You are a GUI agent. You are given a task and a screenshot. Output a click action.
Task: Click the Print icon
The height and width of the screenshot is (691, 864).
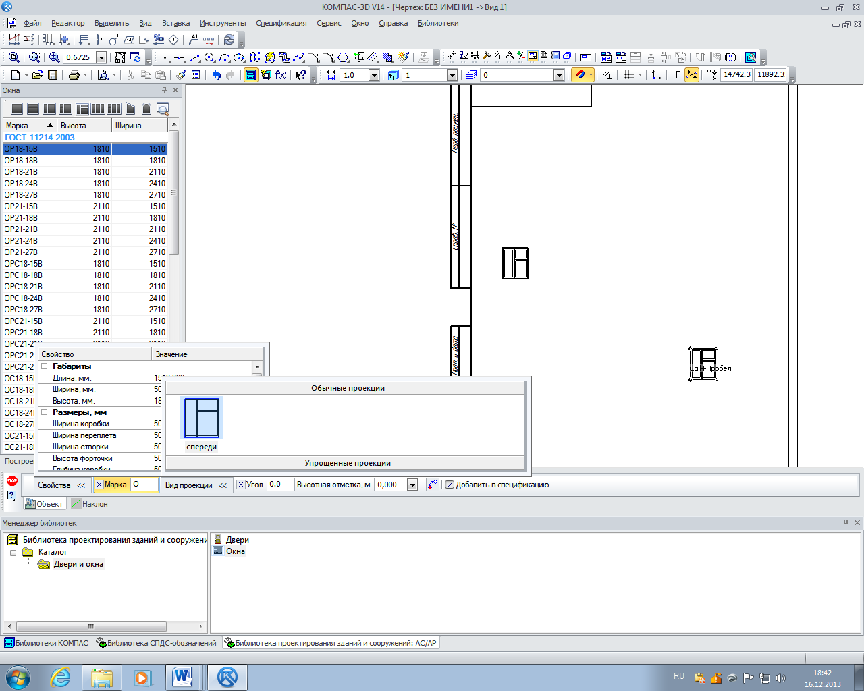pos(74,75)
